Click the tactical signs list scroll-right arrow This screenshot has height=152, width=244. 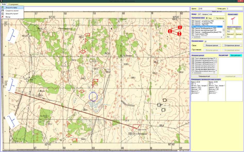coord(221,37)
